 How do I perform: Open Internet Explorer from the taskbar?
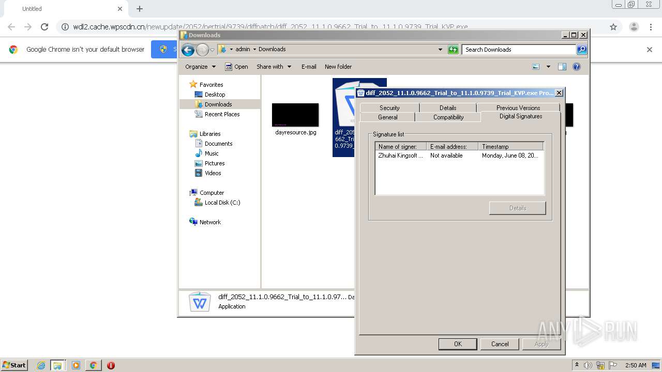coord(41,365)
